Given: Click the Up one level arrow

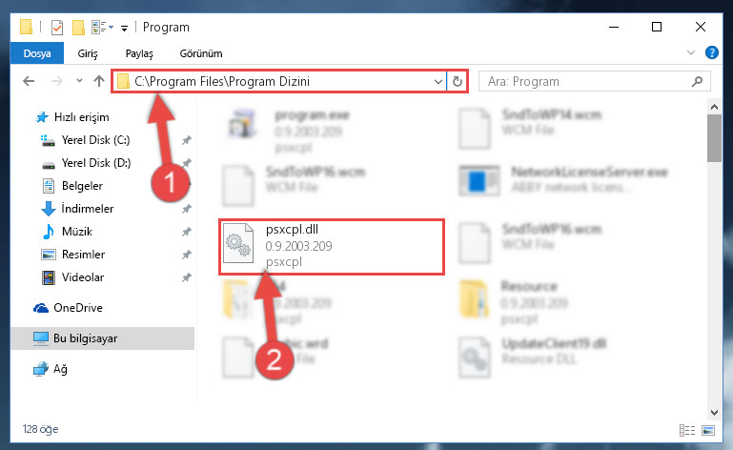Looking at the screenshot, I should click(x=98, y=81).
